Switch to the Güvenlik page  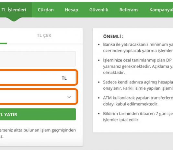98,10
